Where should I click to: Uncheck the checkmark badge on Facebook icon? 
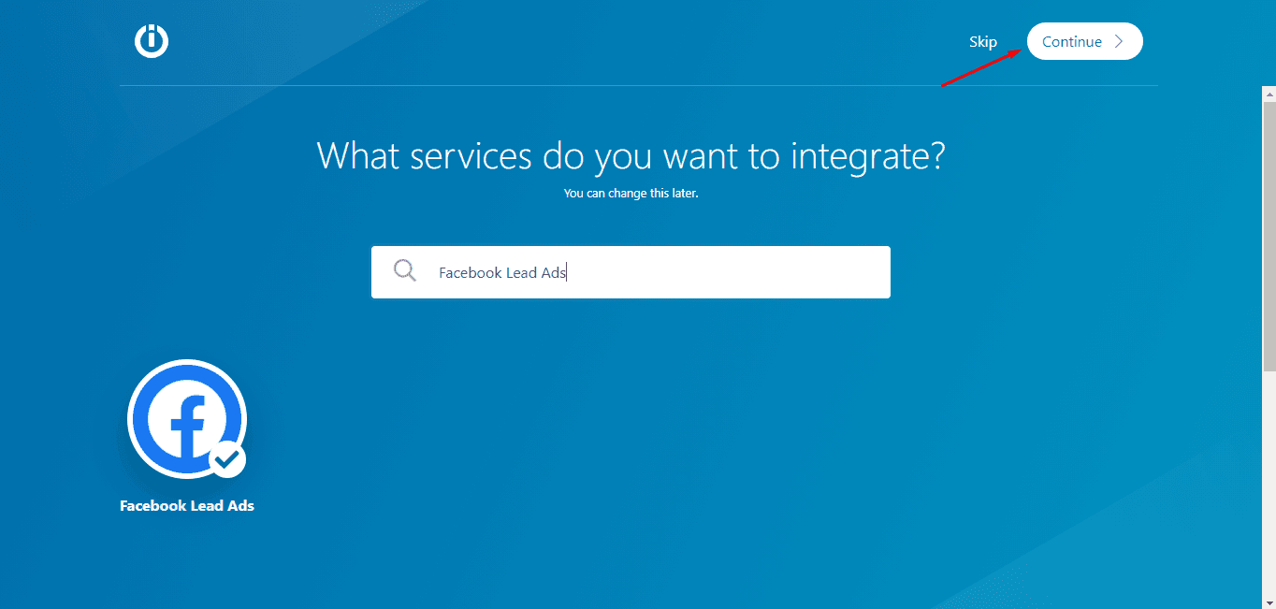226,459
